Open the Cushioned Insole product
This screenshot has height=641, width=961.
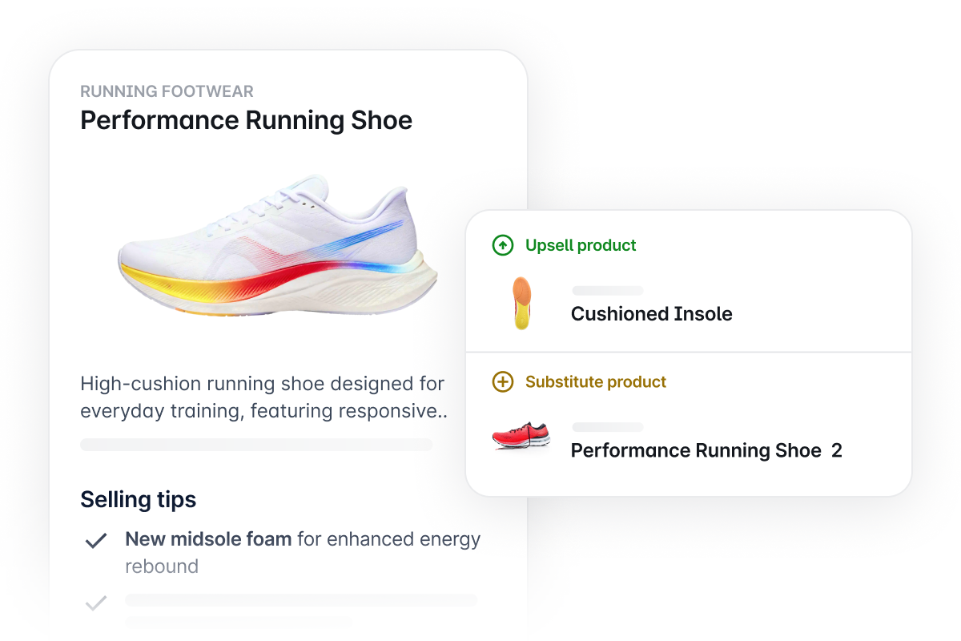(x=651, y=313)
